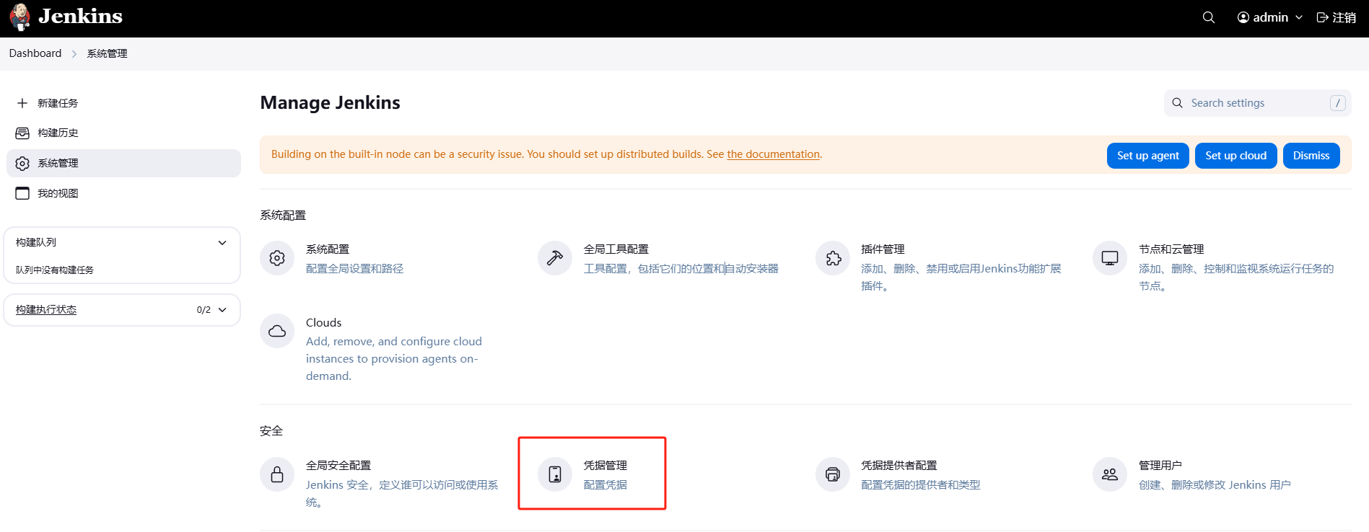Click the gear icon beside 系统管理 sidebar
1369x532 pixels.
pos(22,164)
